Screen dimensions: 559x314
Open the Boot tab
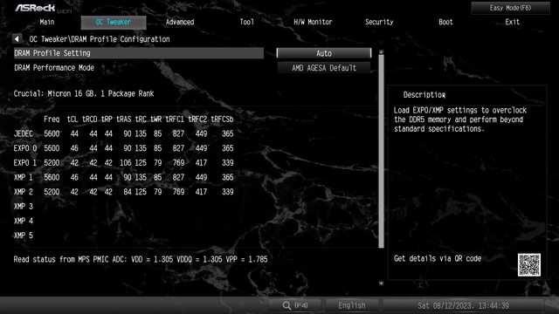[445, 22]
